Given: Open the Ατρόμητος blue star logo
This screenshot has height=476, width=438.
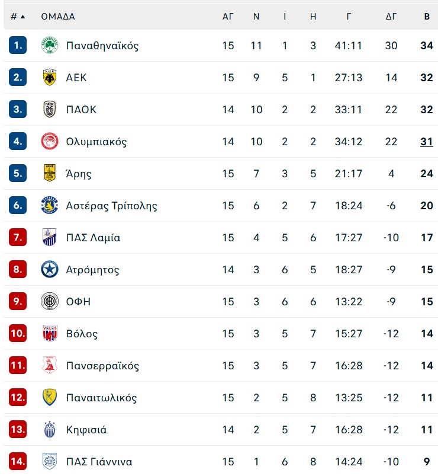Looking at the screenshot, I should click(49, 269).
